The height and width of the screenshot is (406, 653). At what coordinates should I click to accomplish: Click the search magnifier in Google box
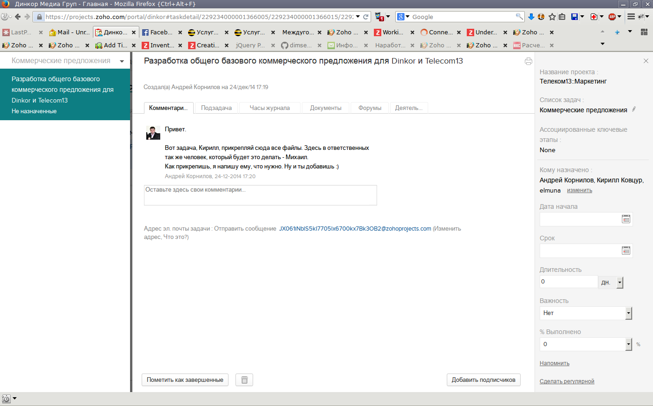519,17
